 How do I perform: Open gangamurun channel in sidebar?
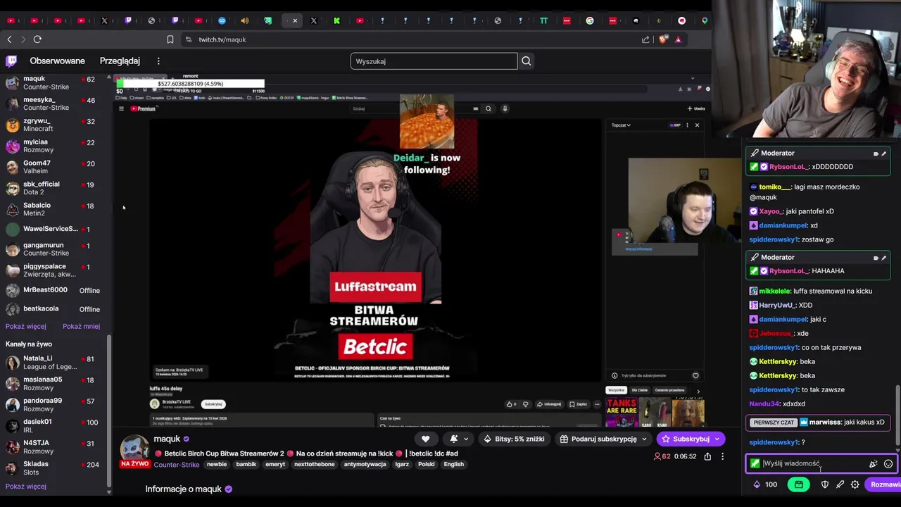point(54,249)
